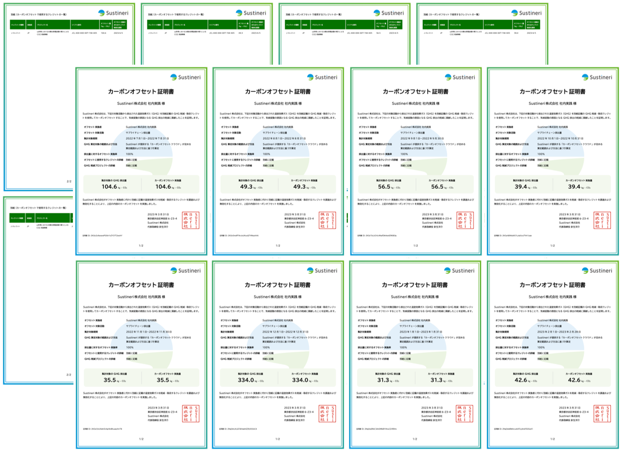Click the left GHG emission value 334.0
Viewport: 621px width, 451px height.
point(246,380)
